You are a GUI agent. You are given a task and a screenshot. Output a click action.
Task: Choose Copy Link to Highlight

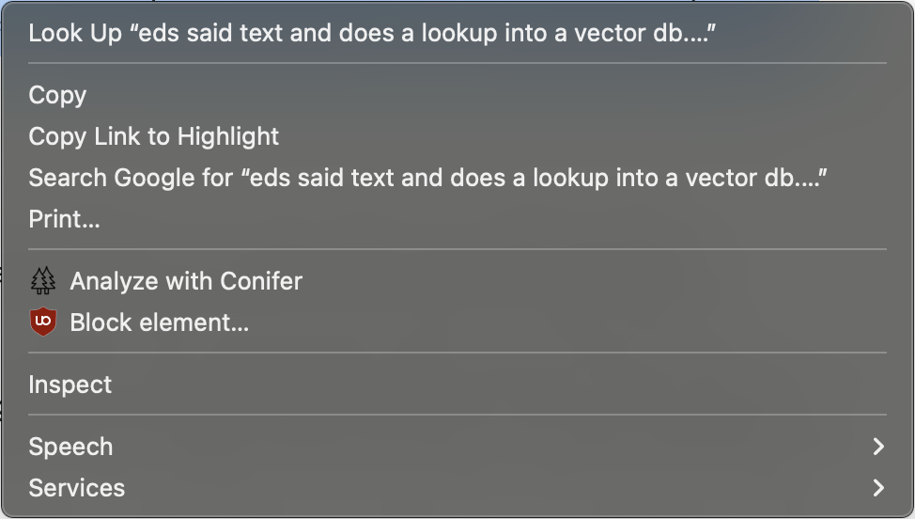pos(457,136)
